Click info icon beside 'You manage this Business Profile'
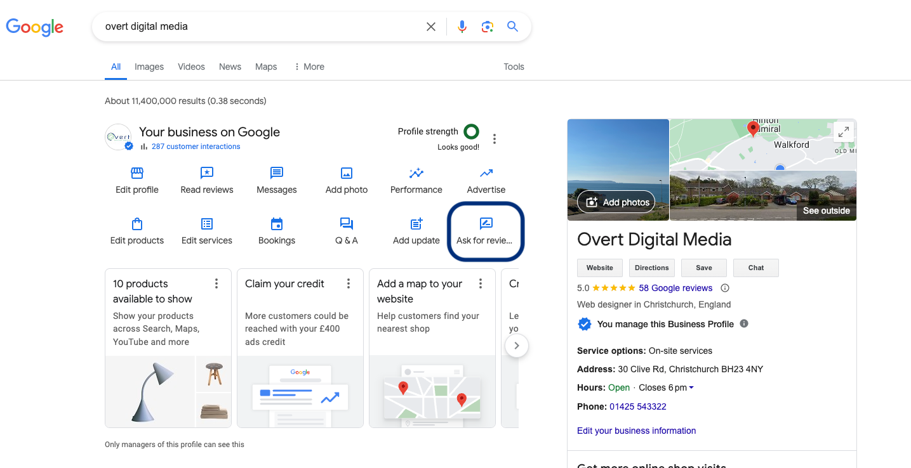 coord(744,323)
